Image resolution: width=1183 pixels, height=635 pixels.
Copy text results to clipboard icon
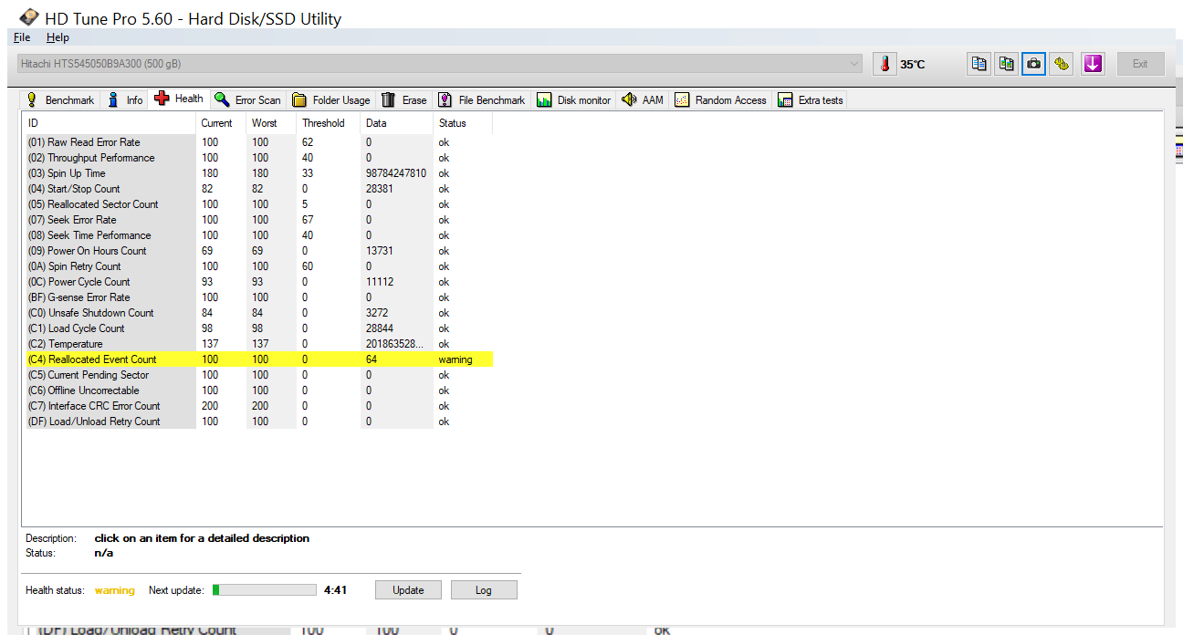979,64
